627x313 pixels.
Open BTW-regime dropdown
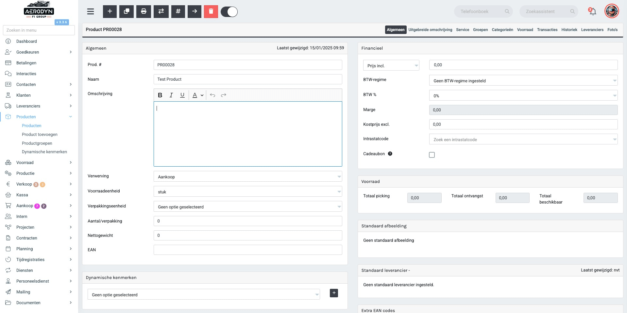(x=523, y=80)
